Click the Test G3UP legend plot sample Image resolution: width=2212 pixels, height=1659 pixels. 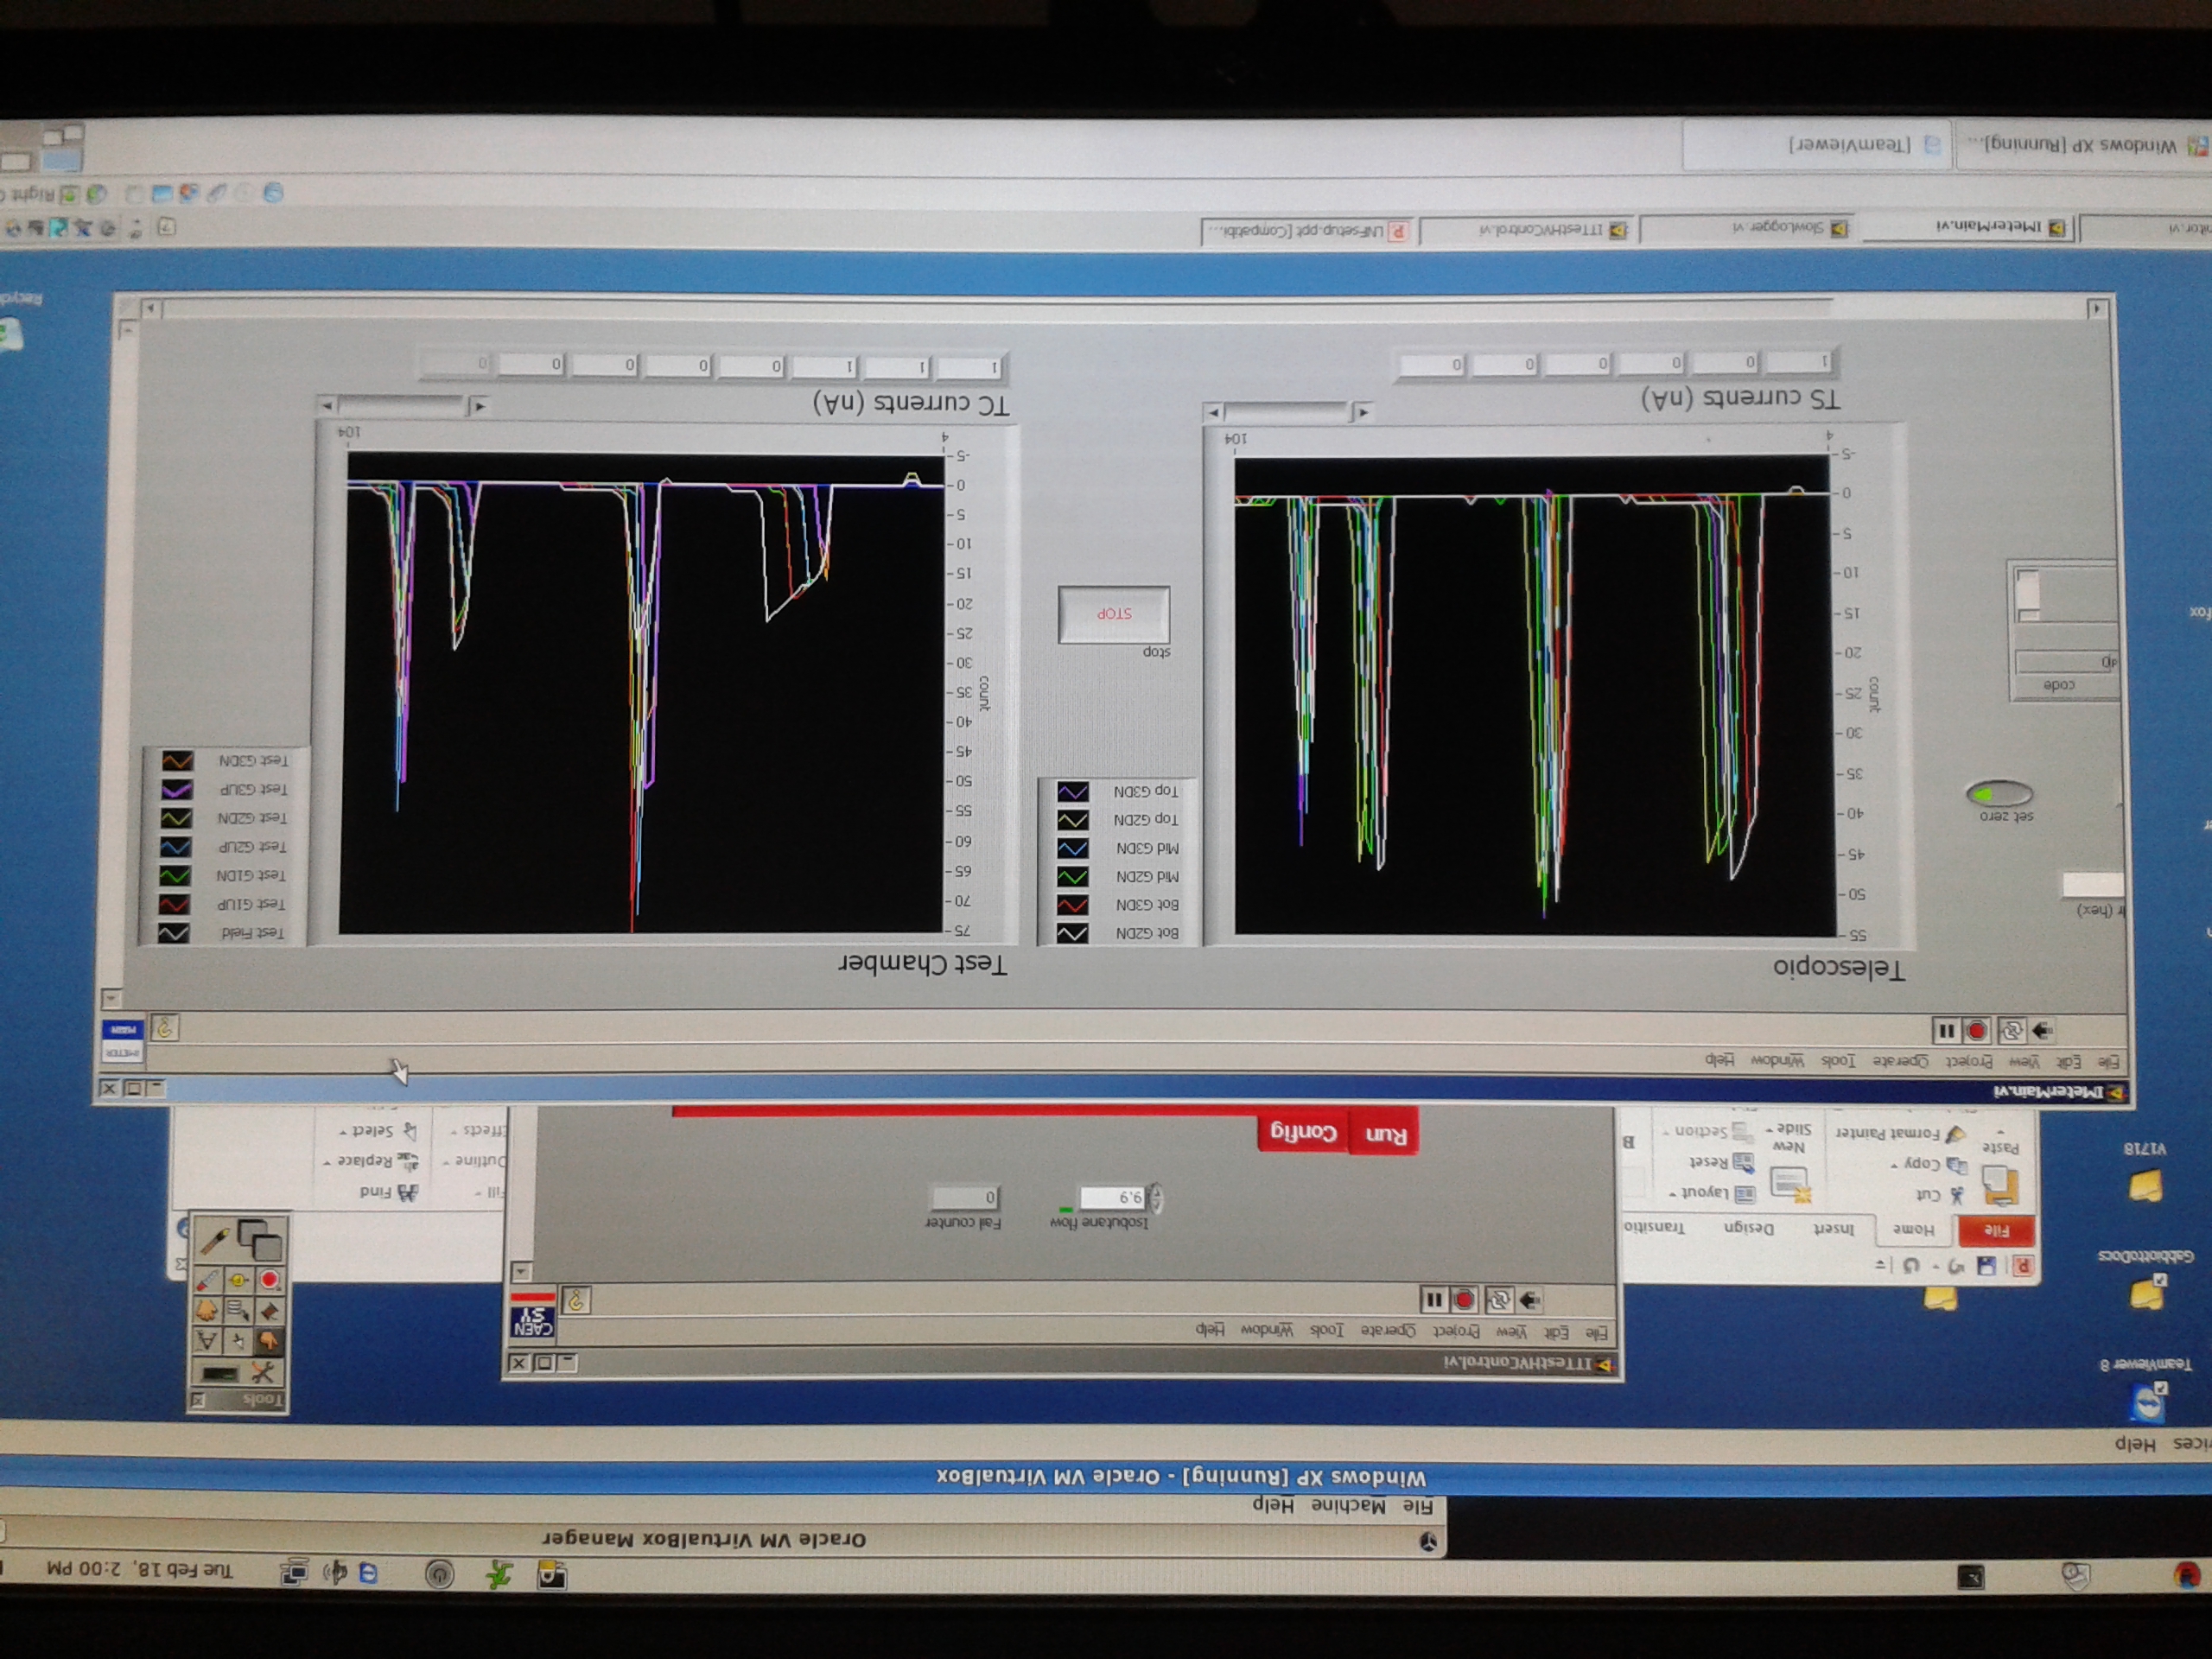[176, 789]
